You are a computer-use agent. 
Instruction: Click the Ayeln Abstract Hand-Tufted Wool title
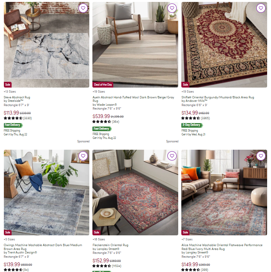133,99
